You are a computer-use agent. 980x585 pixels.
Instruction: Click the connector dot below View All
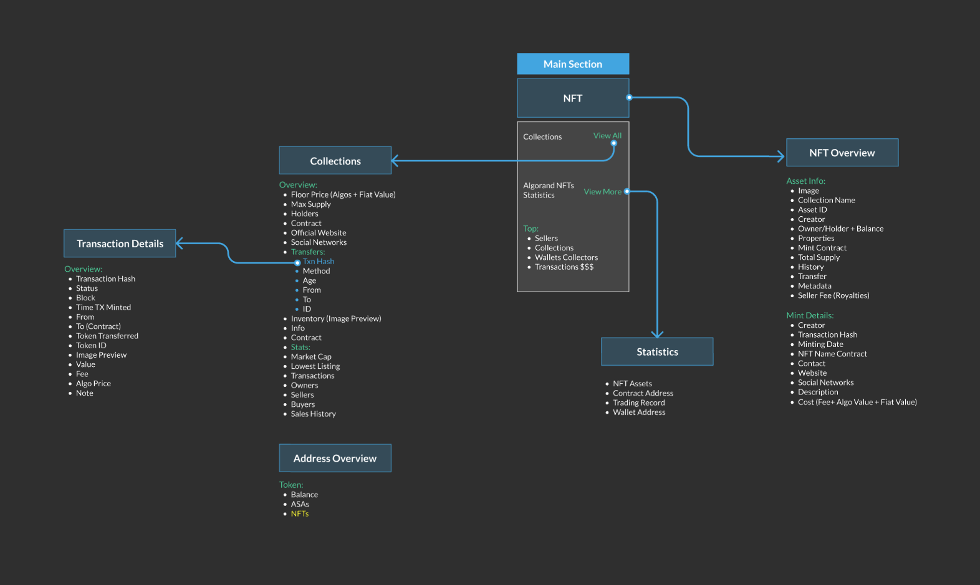[613, 143]
